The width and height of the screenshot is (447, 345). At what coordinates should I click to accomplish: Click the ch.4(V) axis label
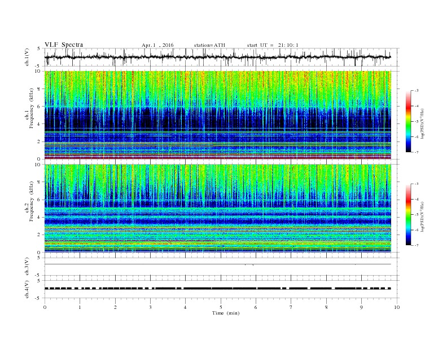coord(27,289)
